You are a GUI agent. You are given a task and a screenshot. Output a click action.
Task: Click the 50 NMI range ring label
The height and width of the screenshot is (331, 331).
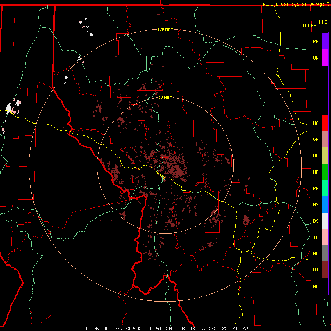coord(165,97)
